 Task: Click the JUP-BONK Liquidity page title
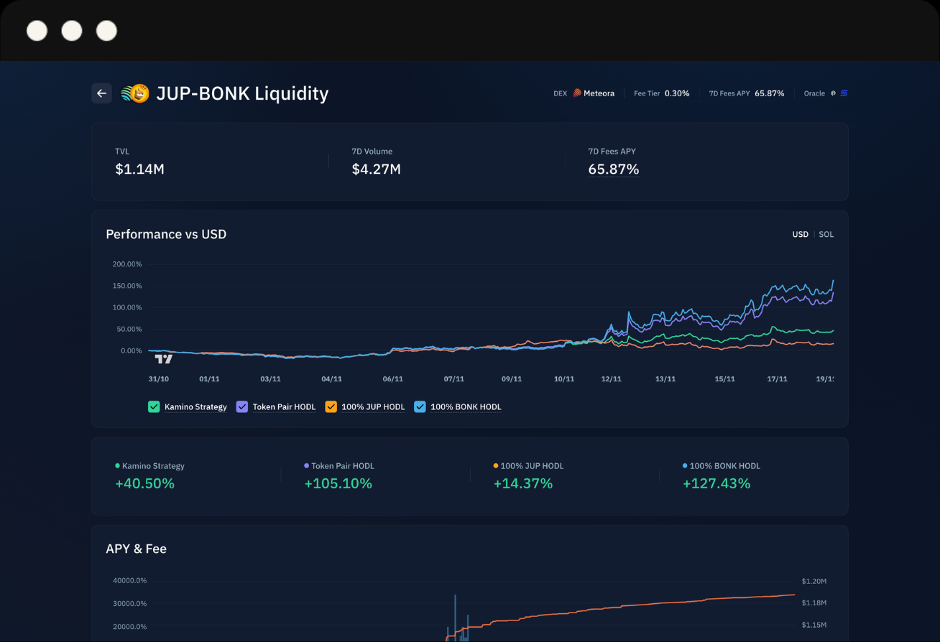point(242,93)
